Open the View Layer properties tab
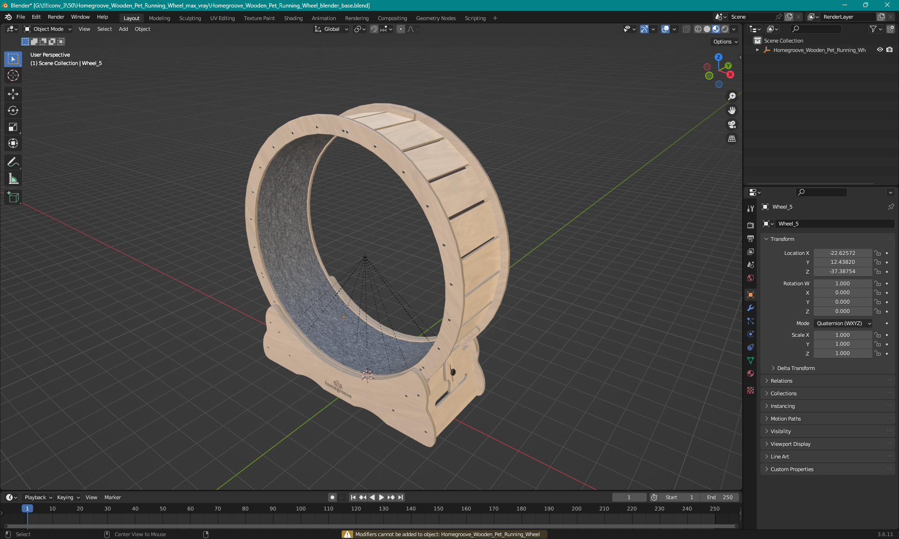Viewport: 899px width, 539px height. coord(751,251)
